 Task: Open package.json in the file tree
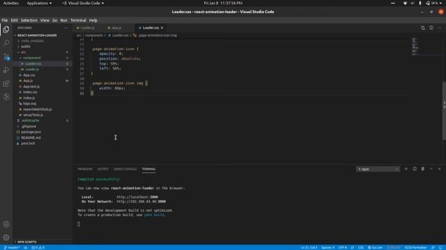pos(31,132)
